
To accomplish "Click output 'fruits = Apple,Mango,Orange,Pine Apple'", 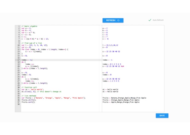I will click(121, 102).
